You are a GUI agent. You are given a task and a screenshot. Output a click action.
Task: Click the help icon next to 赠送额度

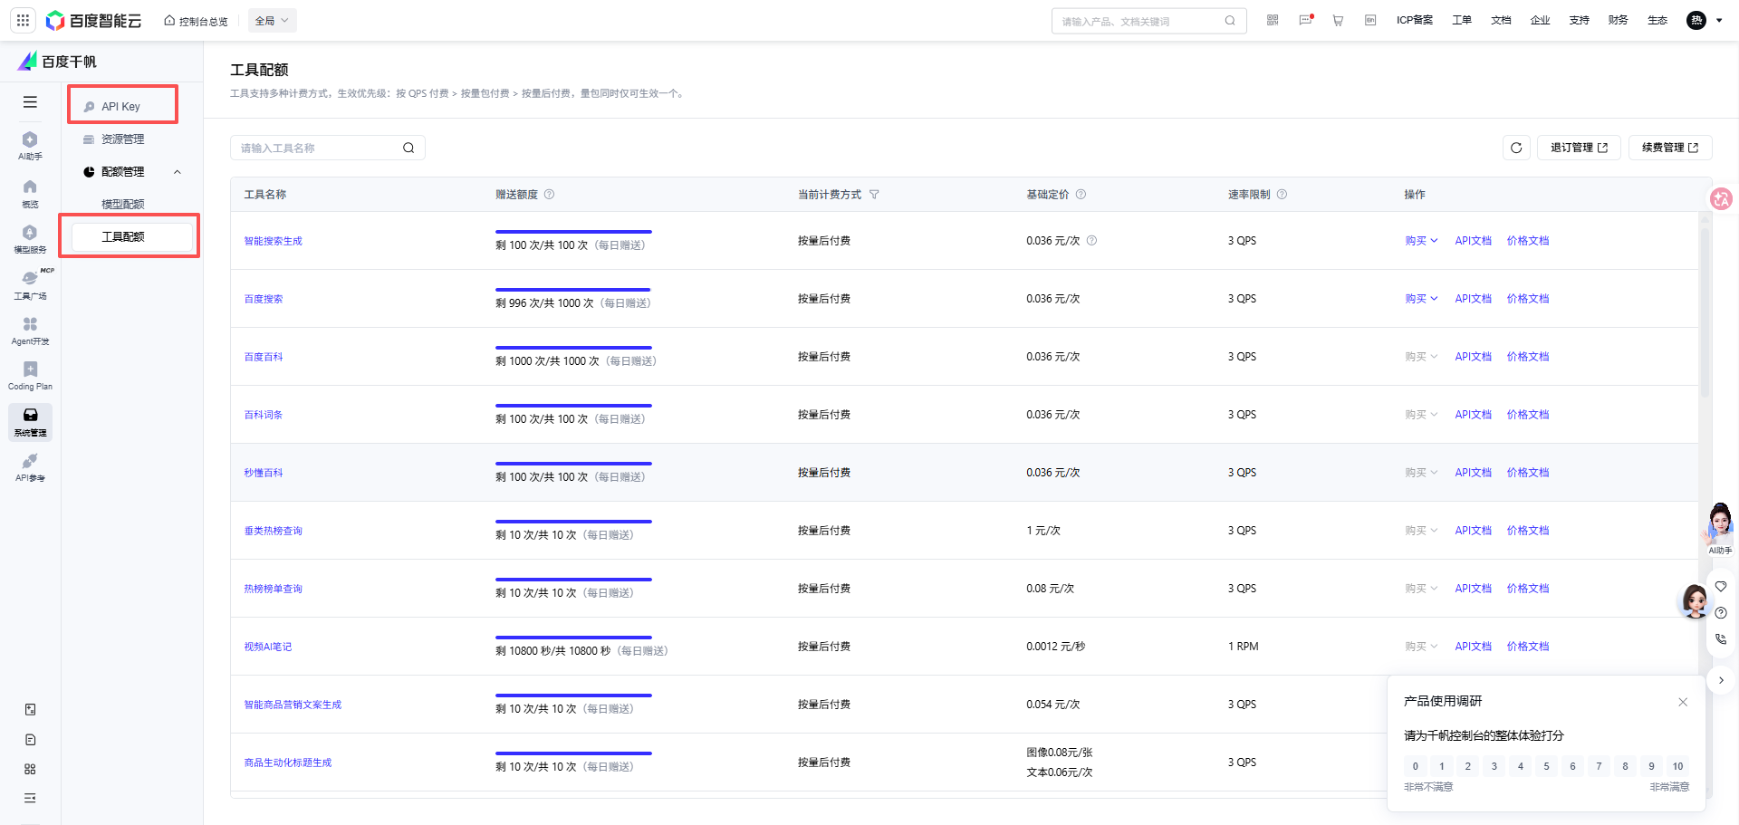point(549,195)
